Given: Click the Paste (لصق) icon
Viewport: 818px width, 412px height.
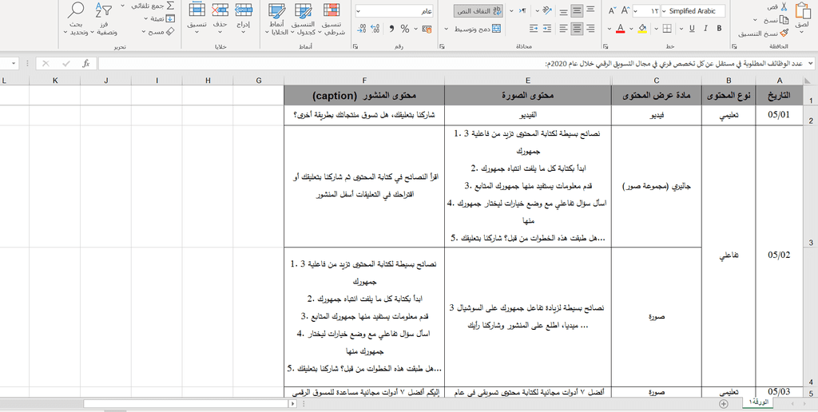Looking at the screenshot, I should coord(802,10).
